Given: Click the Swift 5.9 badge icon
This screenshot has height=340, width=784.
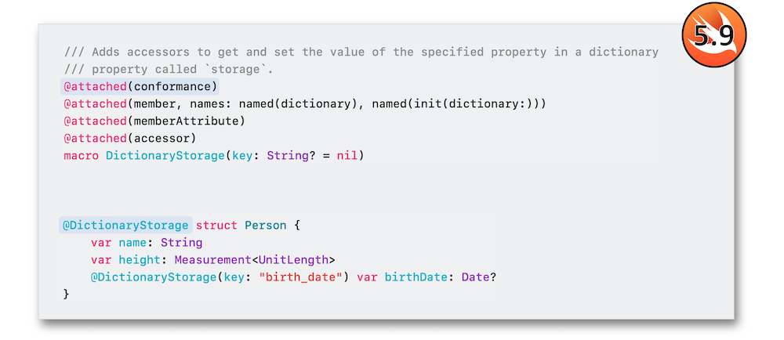Looking at the screenshot, I should [x=713, y=34].
